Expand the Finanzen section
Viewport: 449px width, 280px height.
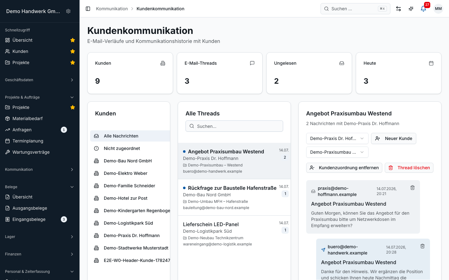pyautogui.click(x=40, y=254)
